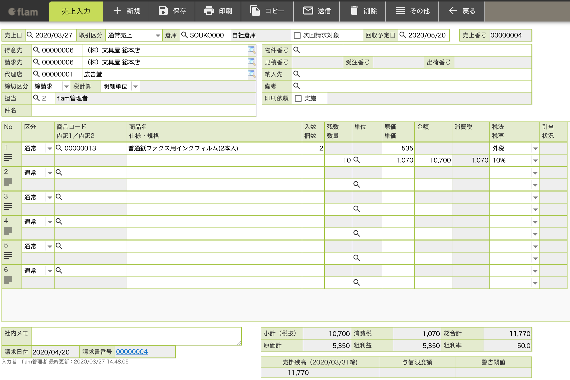Click the 納入先 search magnifier
Image resolution: width=570 pixels, height=380 pixels.
coord(297,74)
